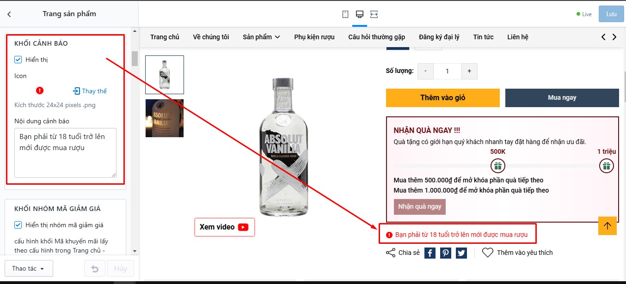The image size is (626, 284).
Task: Open Về chúng tôi menu item
Action: tap(211, 37)
